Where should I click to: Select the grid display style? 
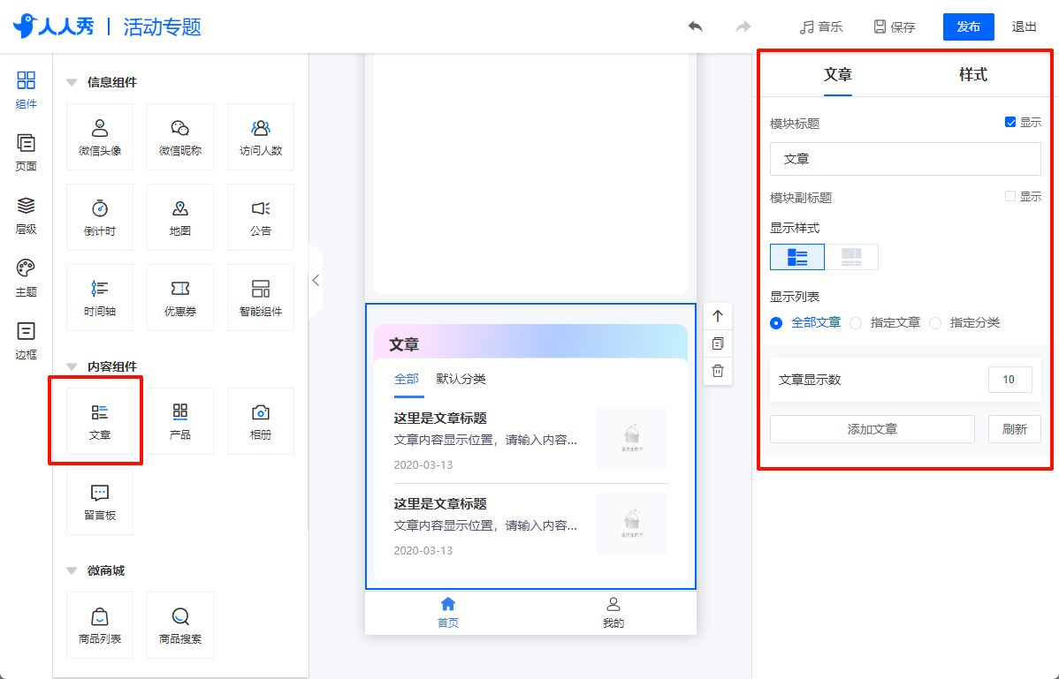coord(851,257)
